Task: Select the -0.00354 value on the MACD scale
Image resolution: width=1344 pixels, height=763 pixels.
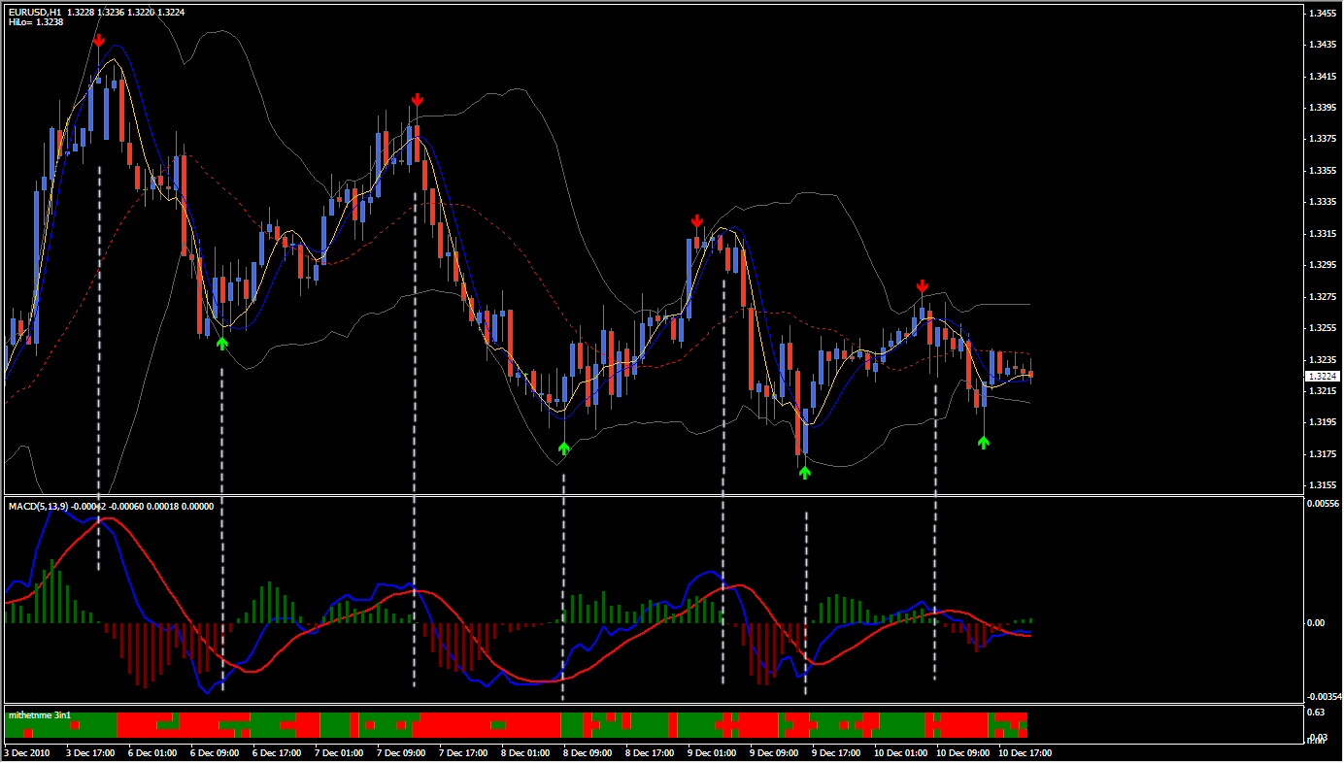Action: coord(1321,697)
